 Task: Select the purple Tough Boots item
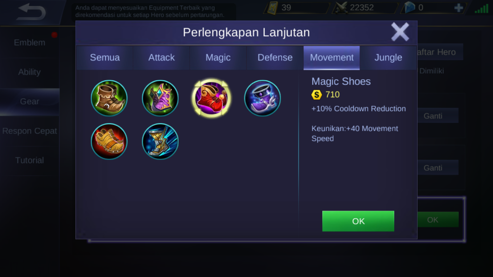[160, 98]
